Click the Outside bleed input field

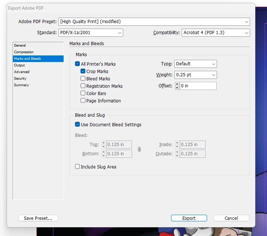(x=193, y=154)
